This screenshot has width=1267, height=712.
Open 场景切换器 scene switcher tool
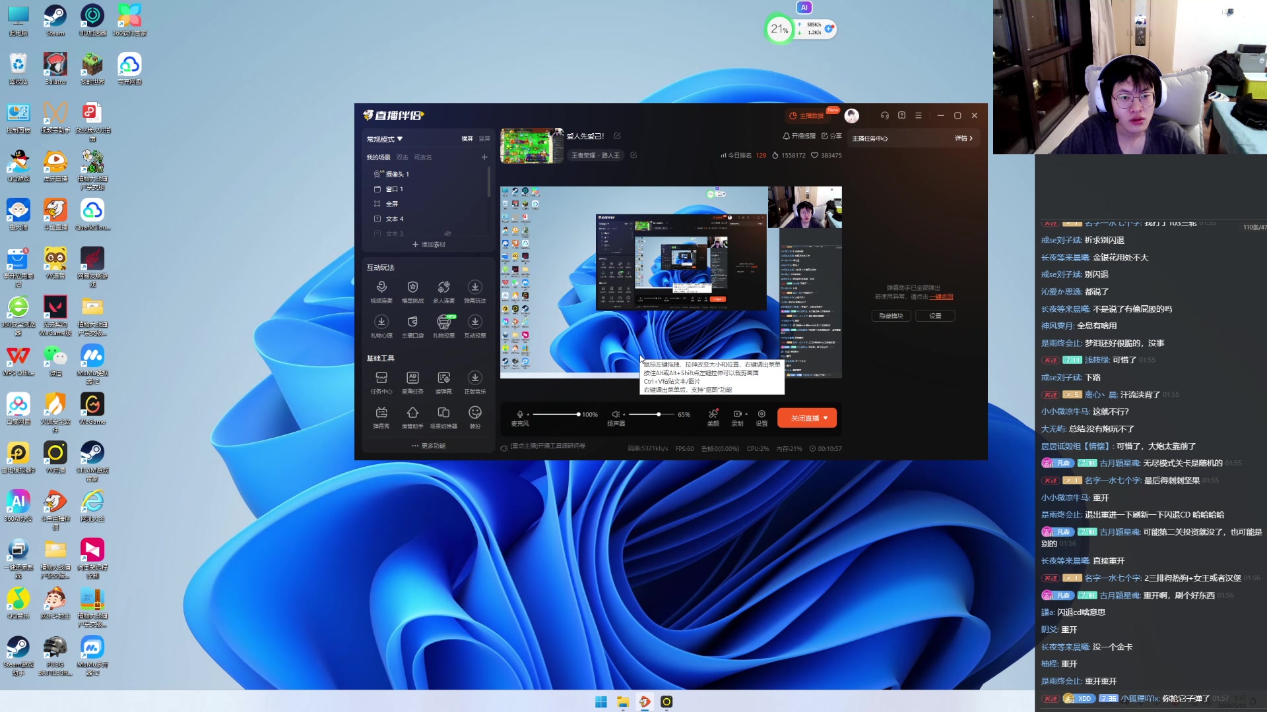[443, 413]
